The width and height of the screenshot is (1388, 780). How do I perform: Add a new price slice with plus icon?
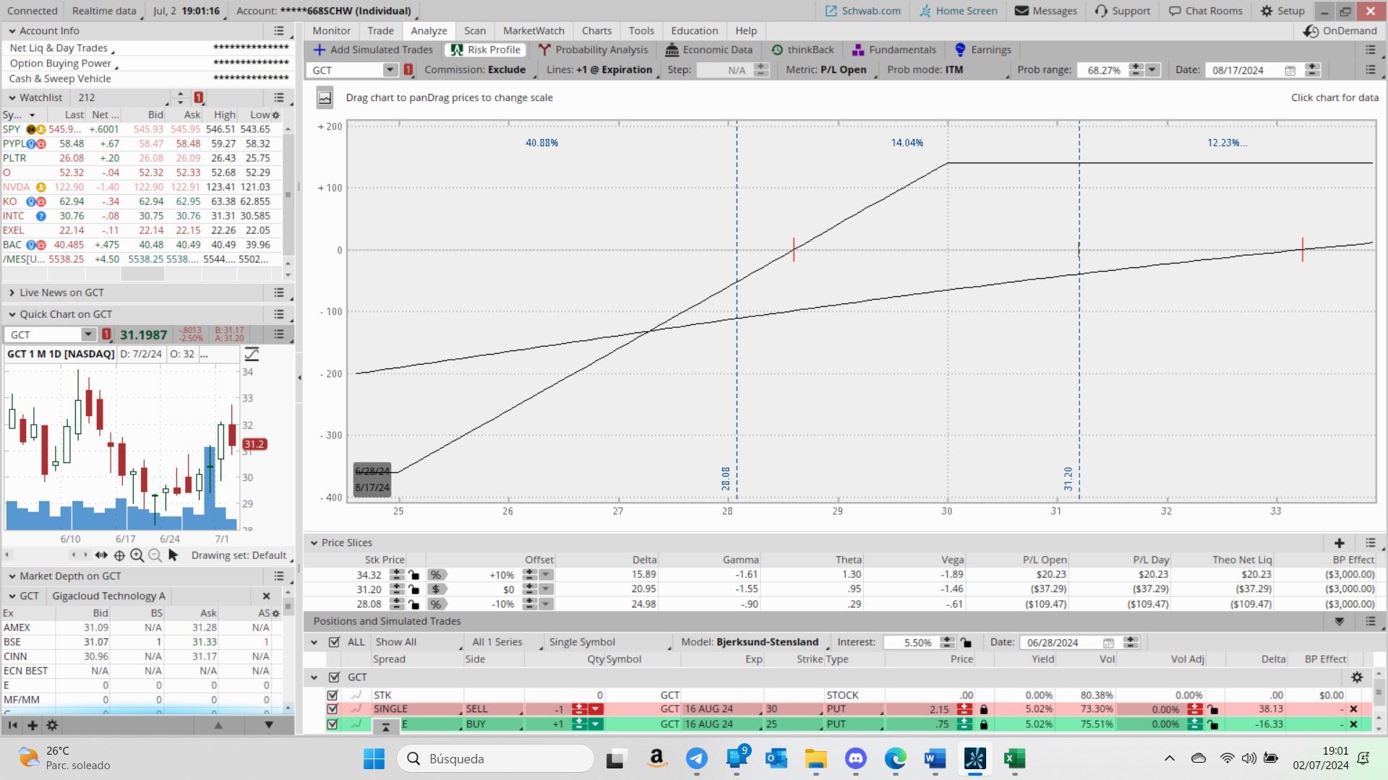click(x=1339, y=543)
